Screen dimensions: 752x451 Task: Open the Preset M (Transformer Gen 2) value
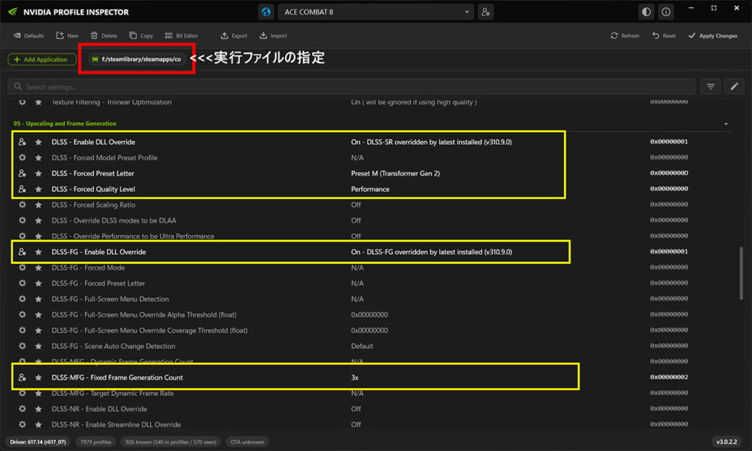pos(395,173)
